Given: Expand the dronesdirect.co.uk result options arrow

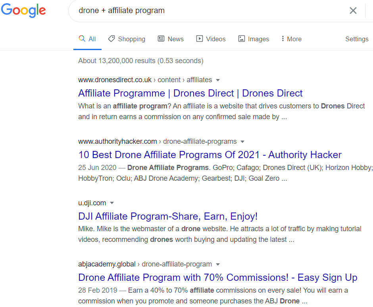Looking at the screenshot, I should point(218,80).
